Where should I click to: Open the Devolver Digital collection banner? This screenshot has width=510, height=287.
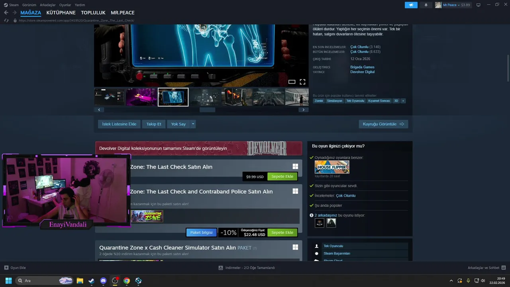click(x=198, y=148)
